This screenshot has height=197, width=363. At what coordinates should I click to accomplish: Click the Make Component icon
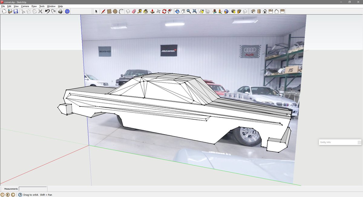tap(128, 12)
